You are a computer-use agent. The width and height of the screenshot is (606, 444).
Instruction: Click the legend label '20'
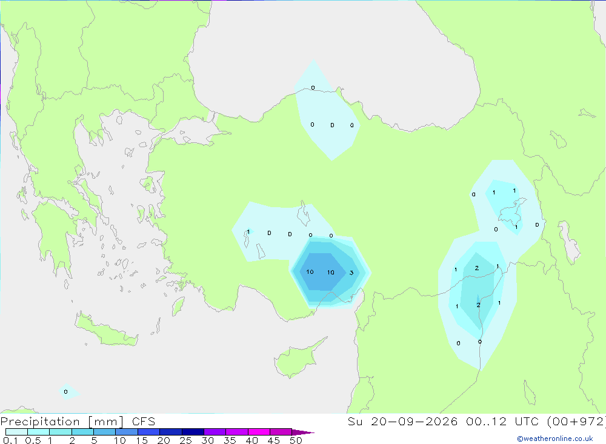coord(164,440)
